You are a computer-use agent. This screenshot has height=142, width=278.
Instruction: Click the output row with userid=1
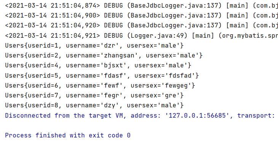tap(94, 46)
